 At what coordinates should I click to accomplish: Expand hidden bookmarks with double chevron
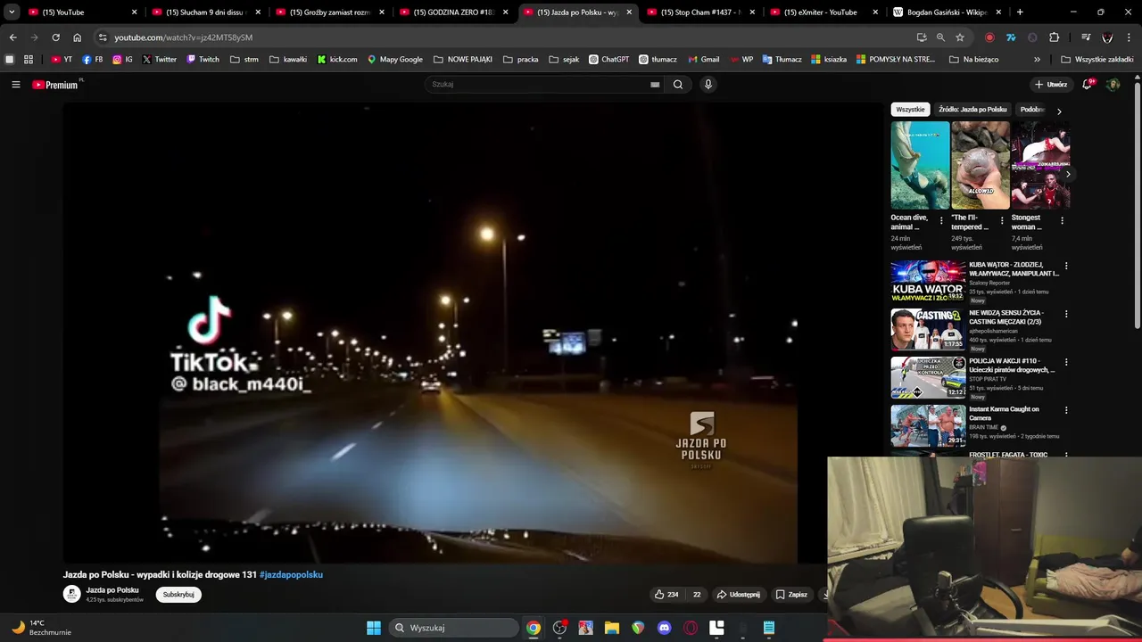pyautogui.click(x=1037, y=60)
